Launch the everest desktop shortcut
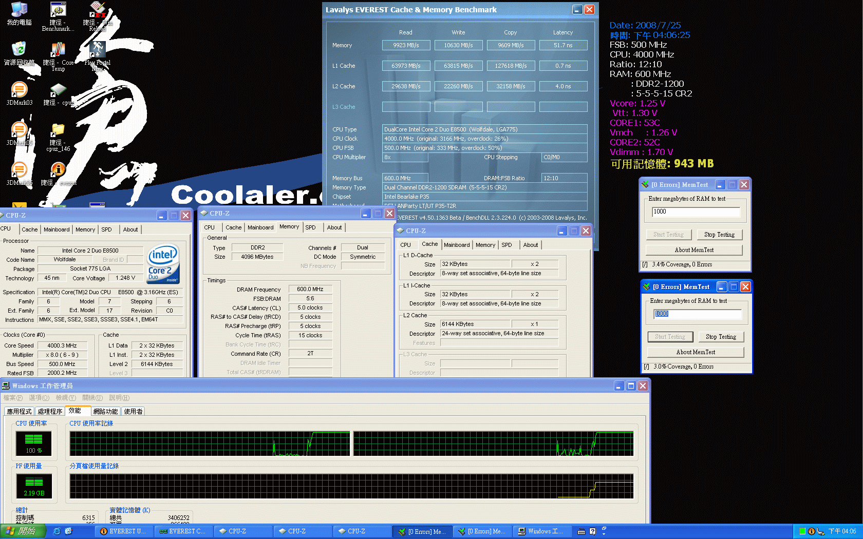The height and width of the screenshot is (539, 863). click(58, 174)
